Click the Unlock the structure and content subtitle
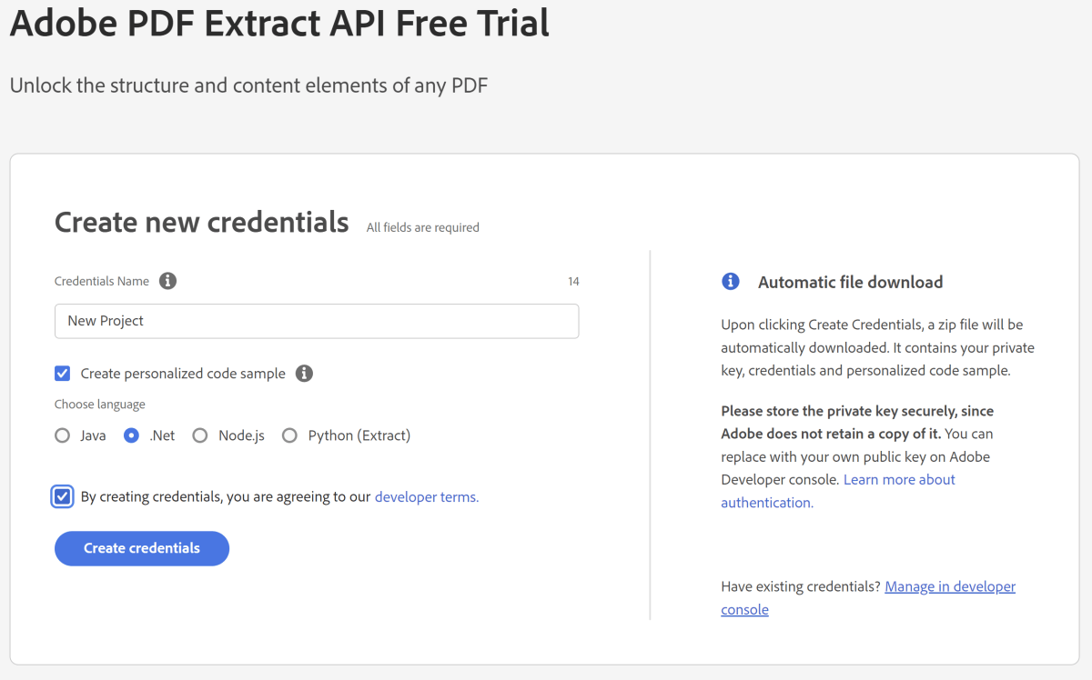The image size is (1092, 680). point(249,86)
